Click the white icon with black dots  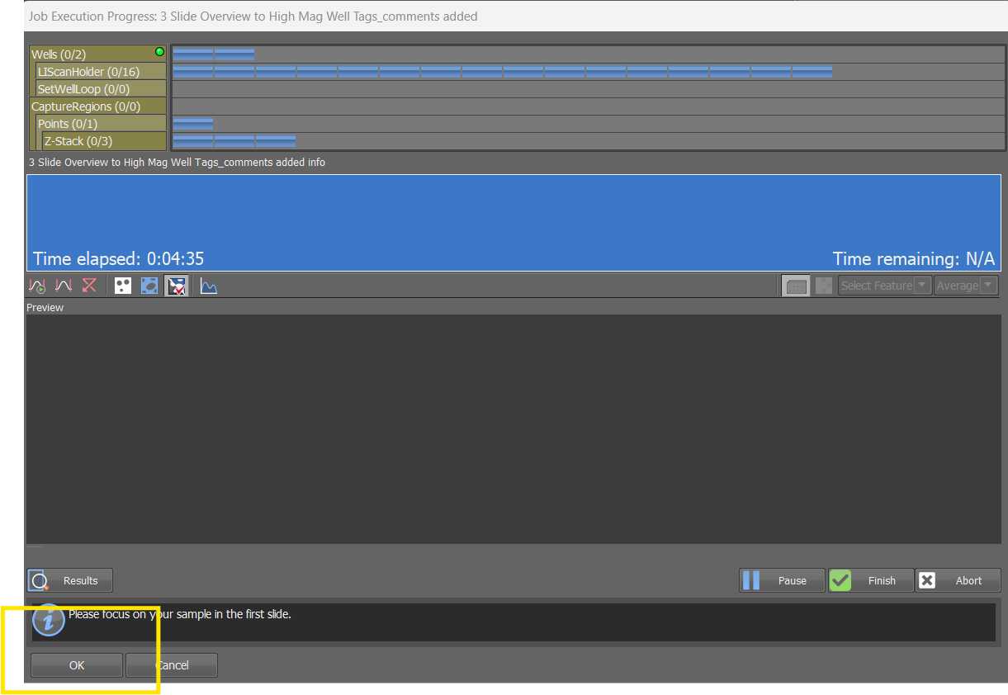click(123, 286)
